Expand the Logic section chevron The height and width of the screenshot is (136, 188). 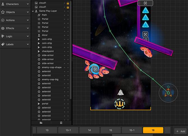(27, 36)
